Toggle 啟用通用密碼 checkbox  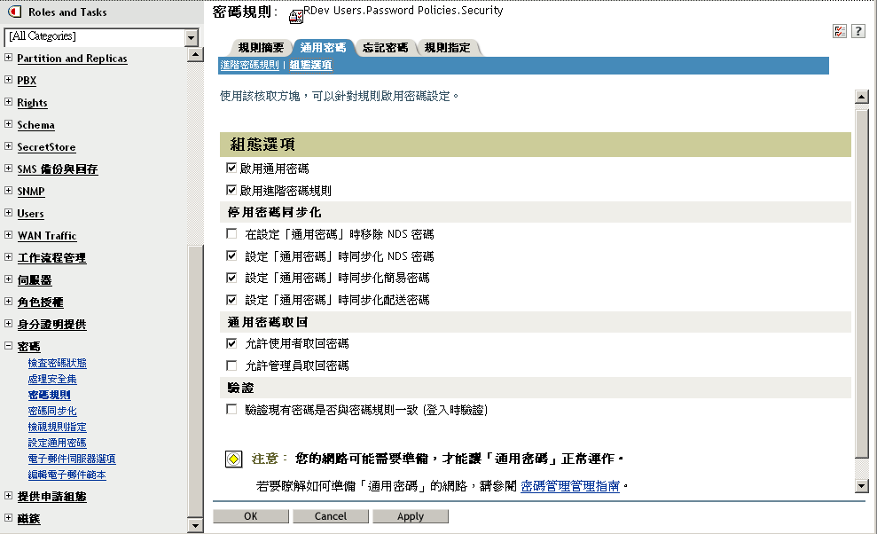tap(231, 168)
